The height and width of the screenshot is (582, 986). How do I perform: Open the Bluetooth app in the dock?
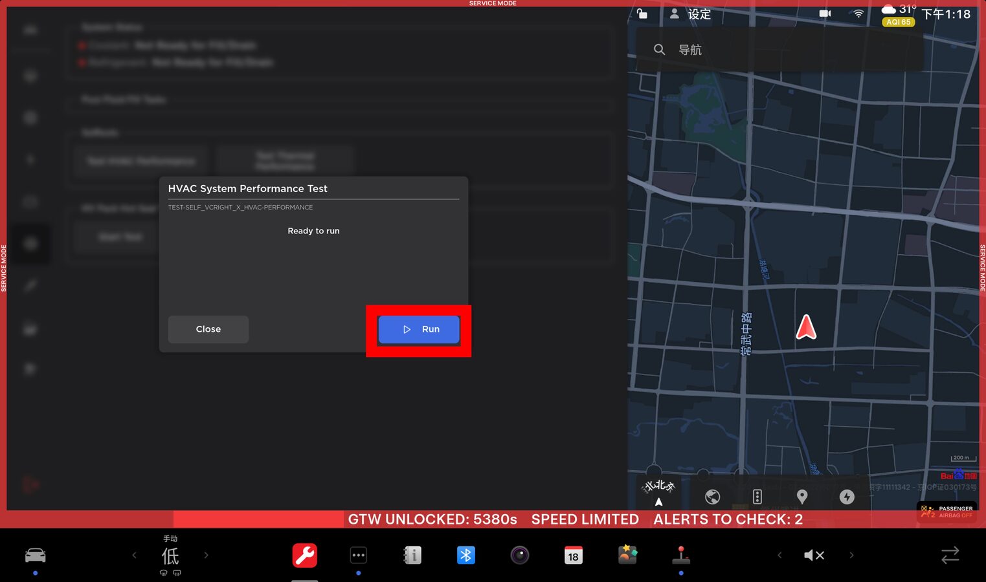point(465,555)
